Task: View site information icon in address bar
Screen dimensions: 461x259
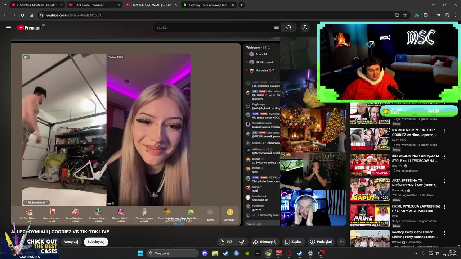Action: coord(41,15)
